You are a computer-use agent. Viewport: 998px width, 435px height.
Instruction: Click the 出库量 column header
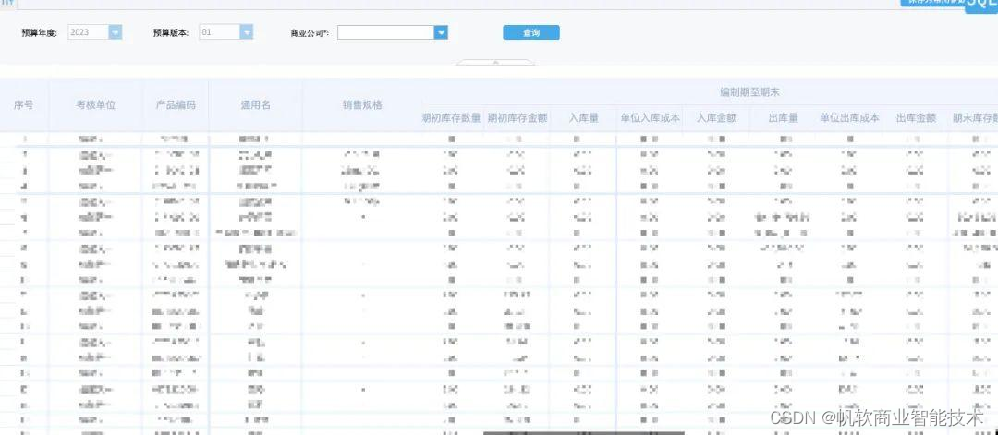[783, 118]
